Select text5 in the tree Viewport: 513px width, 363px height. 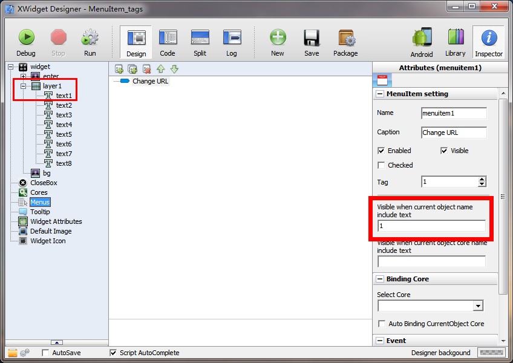64,134
